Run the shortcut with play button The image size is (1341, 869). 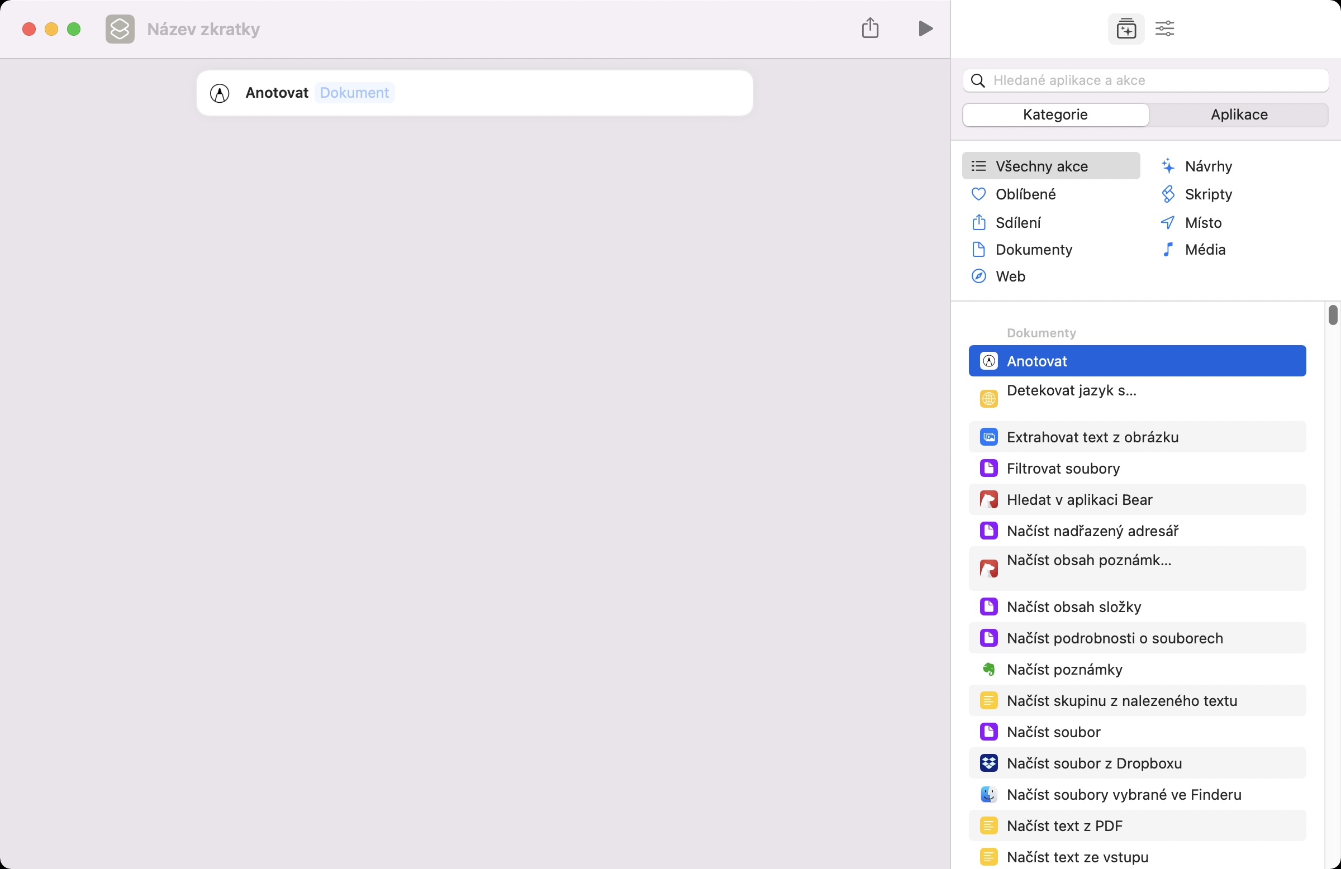(925, 28)
